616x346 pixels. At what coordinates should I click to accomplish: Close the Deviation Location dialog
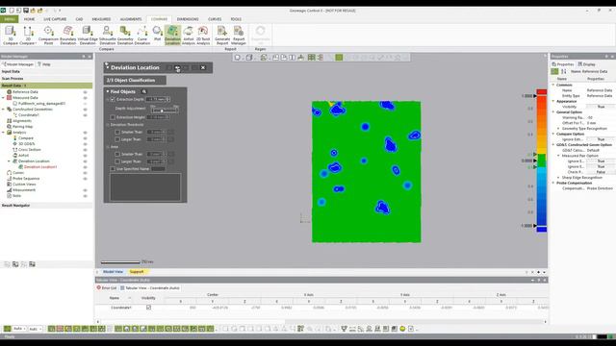point(203,68)
